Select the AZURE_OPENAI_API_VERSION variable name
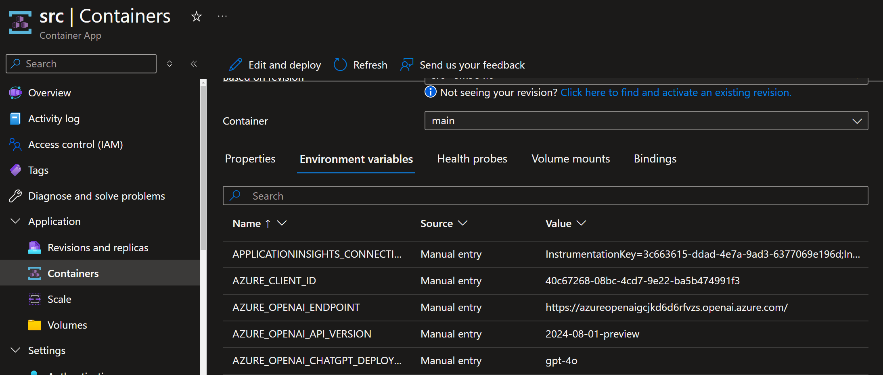 click(302, 334)
